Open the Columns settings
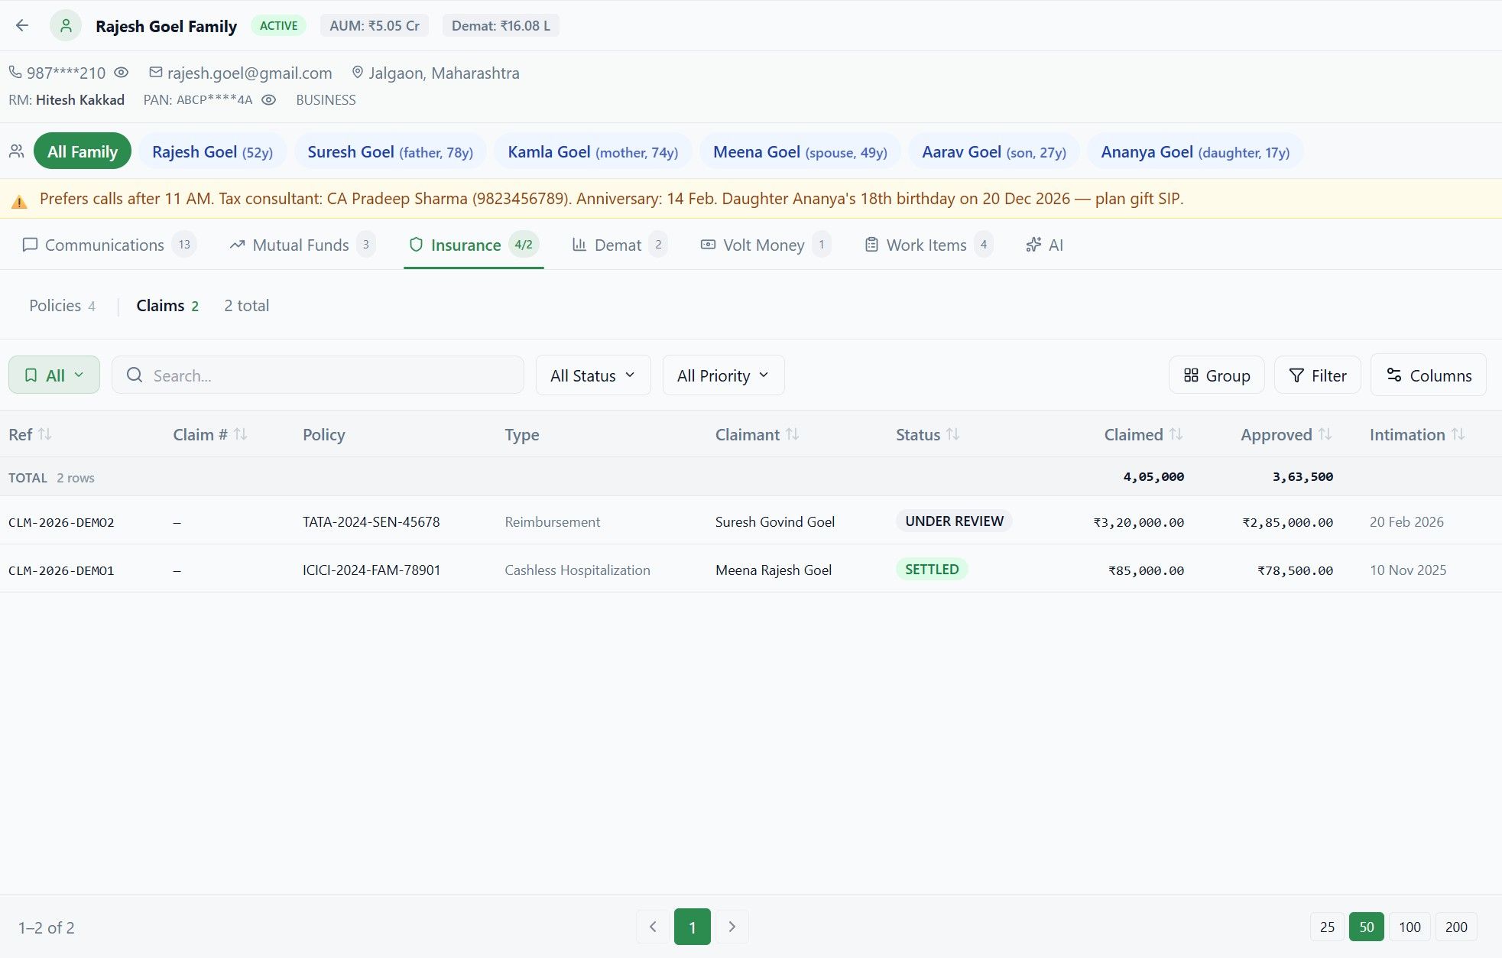 click(1428, 375)
